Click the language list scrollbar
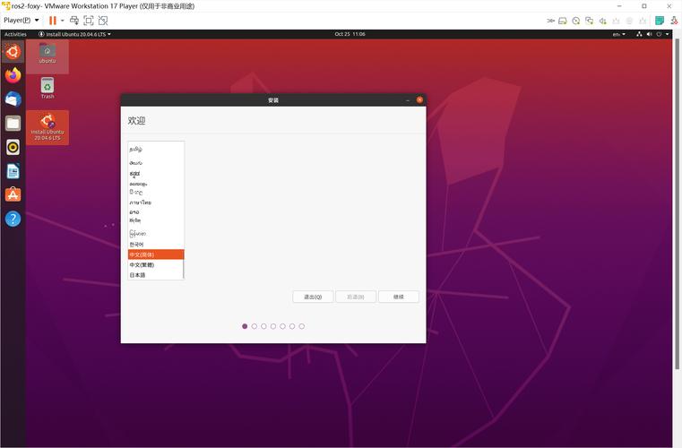Viewport: 682px width, 448px height. pyautogui.click(x=184, y=269)
